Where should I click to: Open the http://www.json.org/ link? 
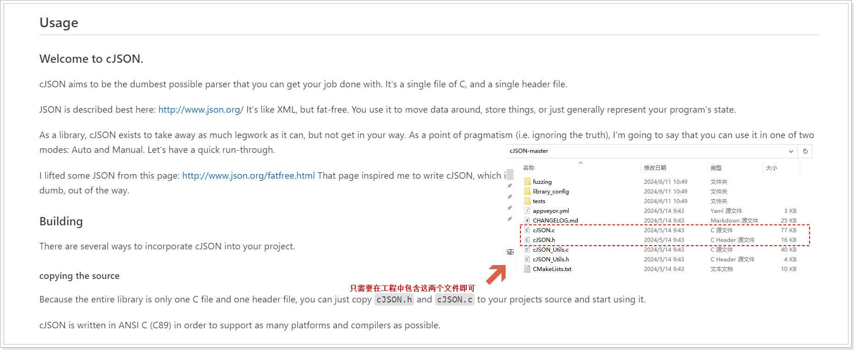(x=201, y=109)
